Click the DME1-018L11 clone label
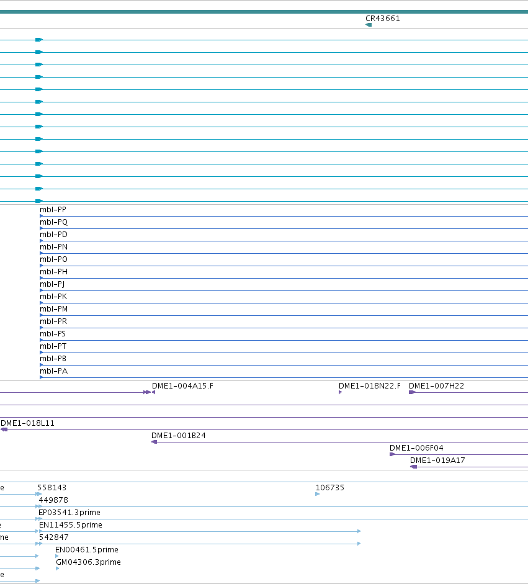Viewport: 528px width, 584px height. [x=27, y=423]
